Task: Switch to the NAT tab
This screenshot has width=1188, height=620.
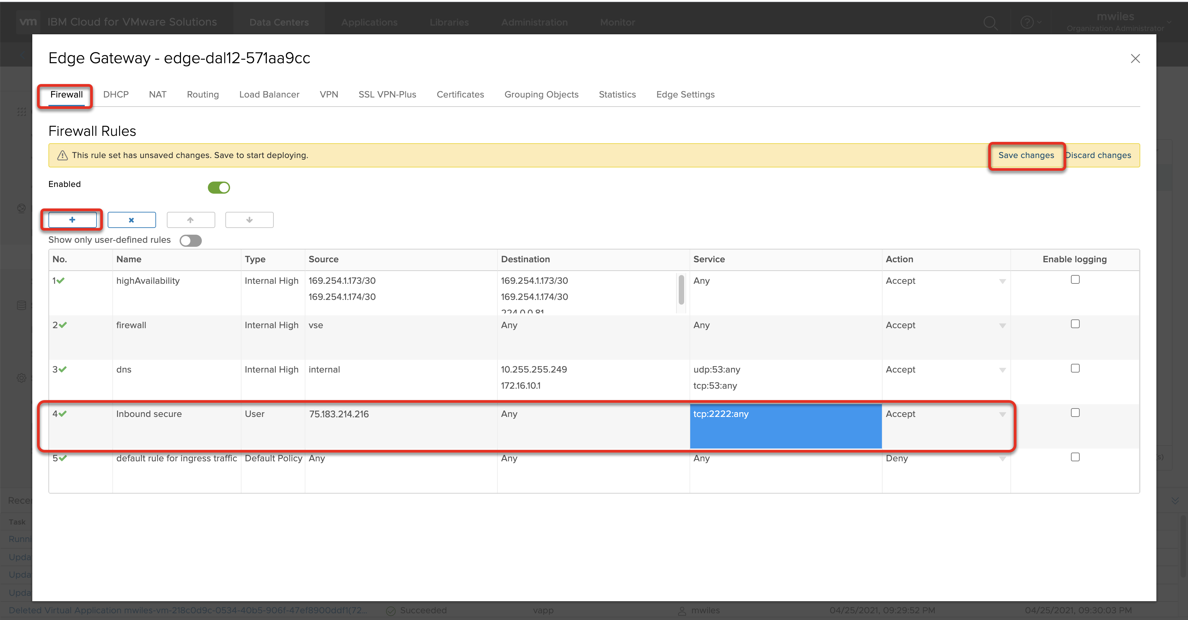Action: (x=157, y=94)
